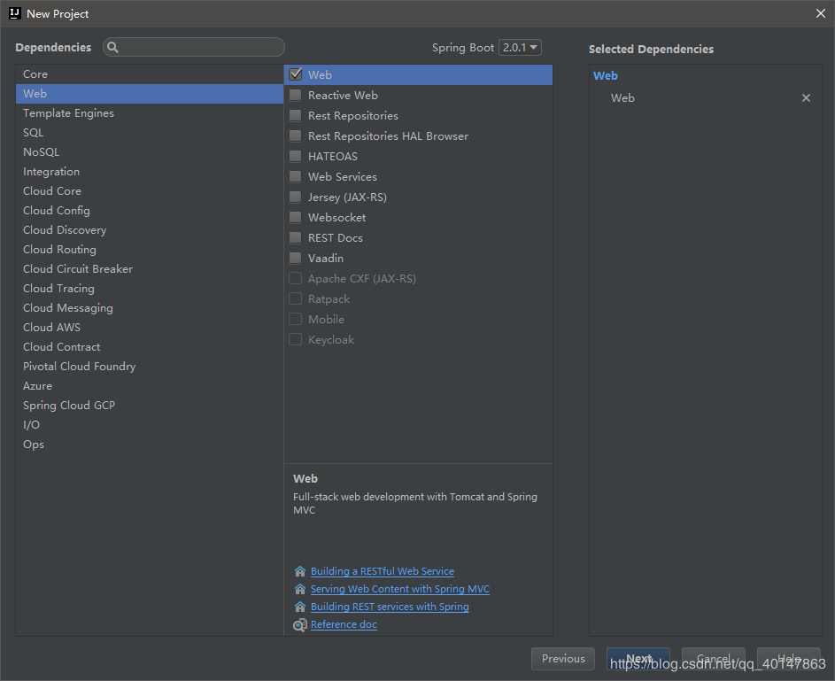This screenshot has height=681, width=835.
Task: Click the home icon beside Serving Web Content
Action: coord(300,590)
